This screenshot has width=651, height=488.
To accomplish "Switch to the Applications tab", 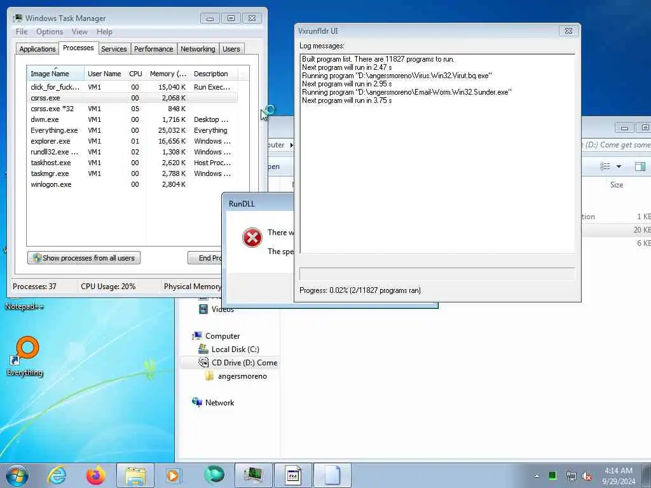I will pyautogui.click(x=38, y=49).
